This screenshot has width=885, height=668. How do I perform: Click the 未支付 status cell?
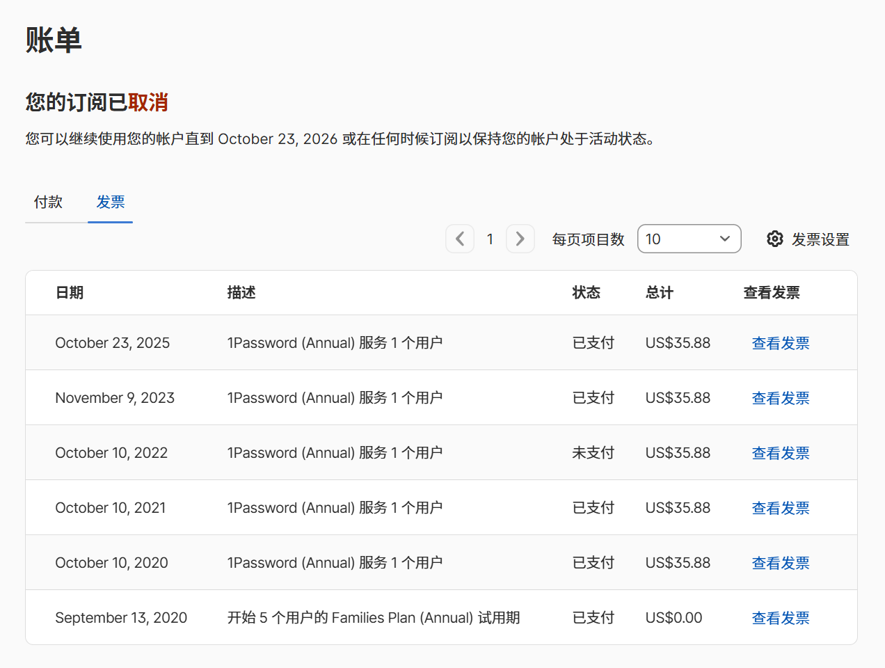coord(593,453)
